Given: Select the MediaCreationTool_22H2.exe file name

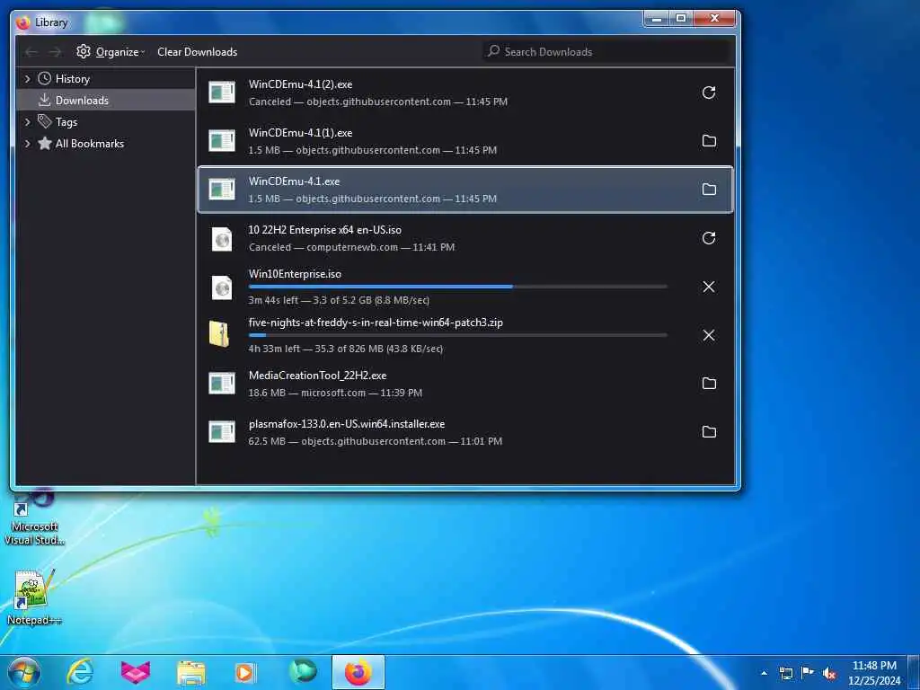Looking at the screenshot, I should pos(317,376).
